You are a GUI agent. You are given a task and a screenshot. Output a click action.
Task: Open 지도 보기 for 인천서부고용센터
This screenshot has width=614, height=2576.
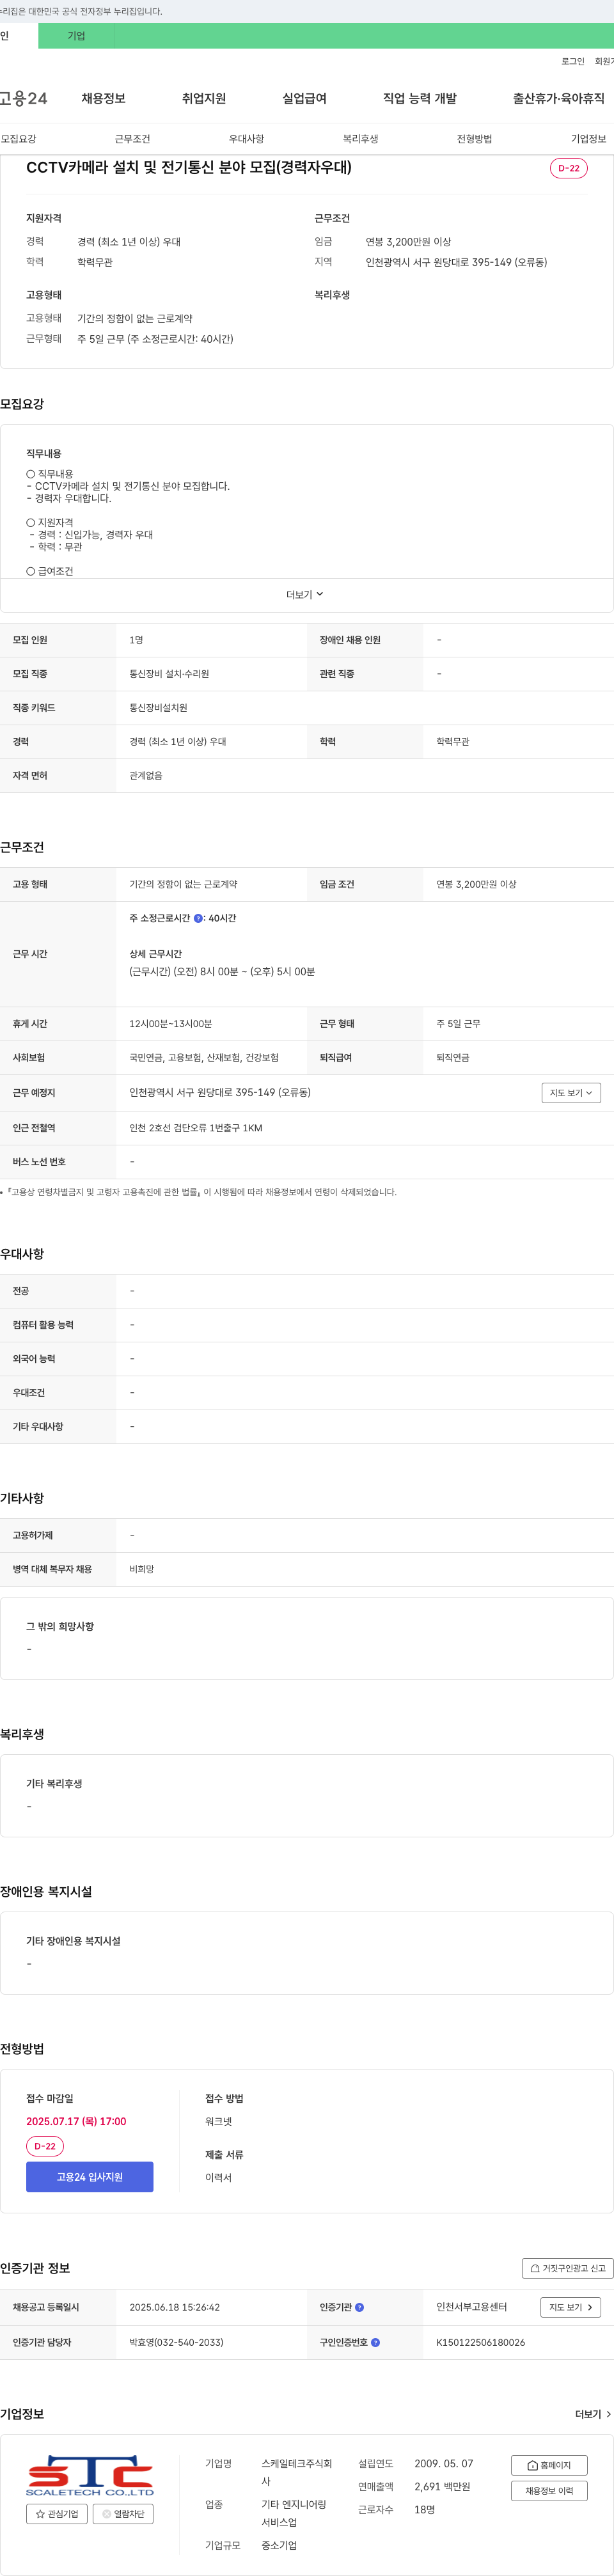click(571, 2307)
